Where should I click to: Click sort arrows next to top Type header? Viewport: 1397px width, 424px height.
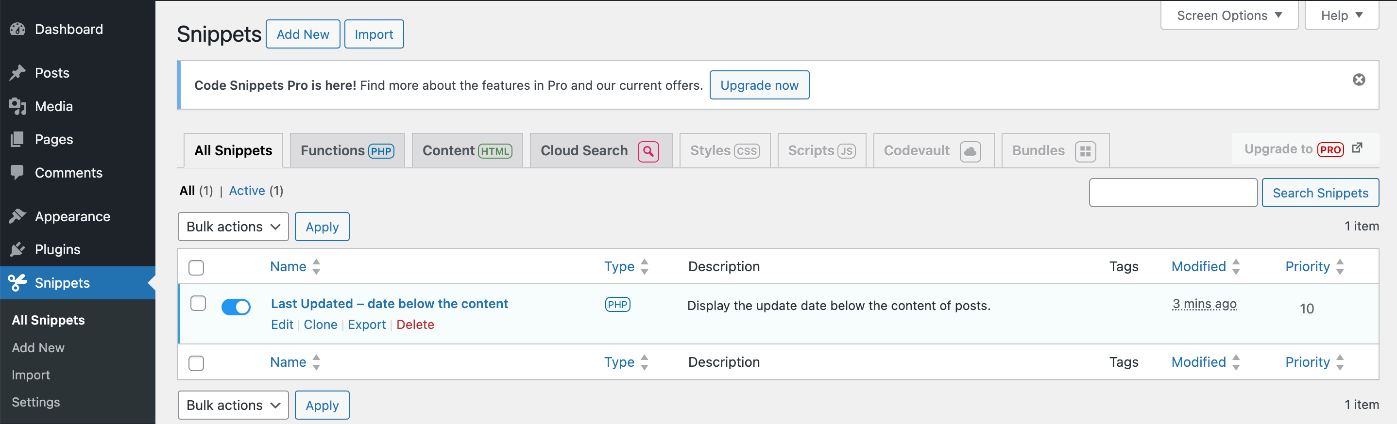tap(644, 266)
